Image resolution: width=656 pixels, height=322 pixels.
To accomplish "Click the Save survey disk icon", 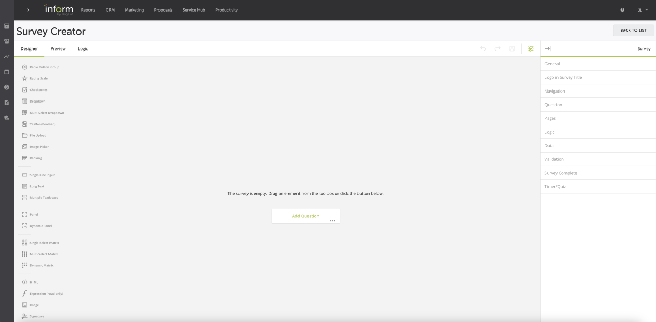I will (x=512, y=48).
